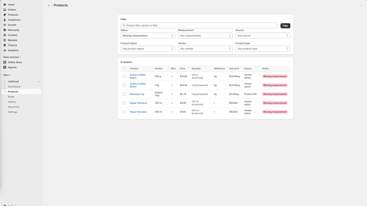Click the Reference column header
This screenshot has width=367, height=206.
[219, 68]
